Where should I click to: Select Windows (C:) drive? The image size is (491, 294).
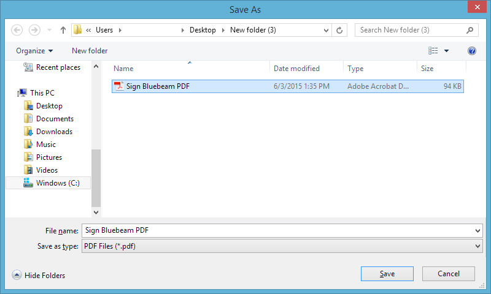coord(48,183)
